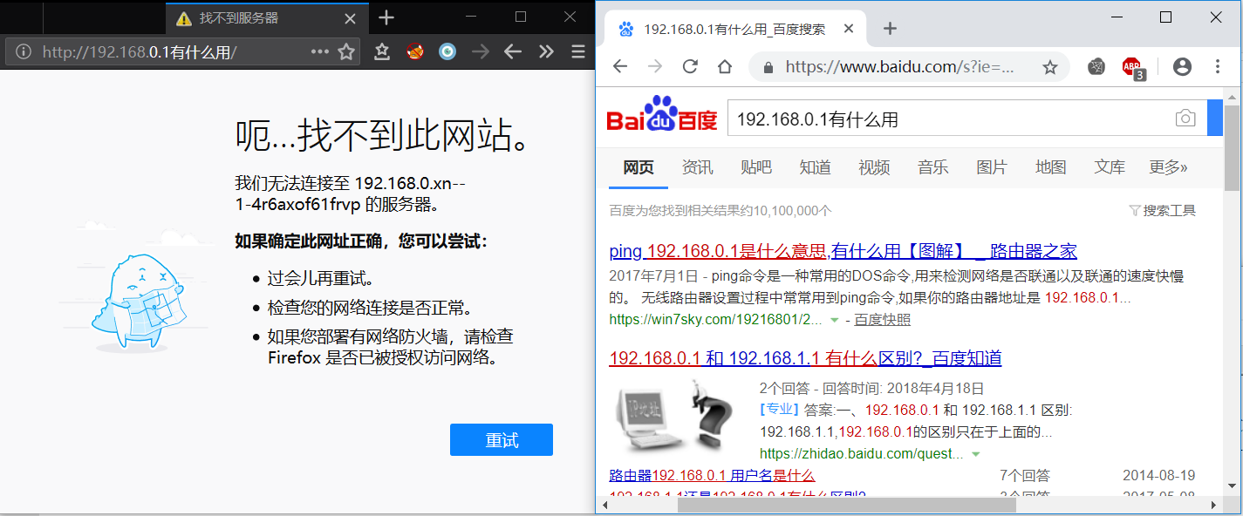The image size is (1243, 516).
Task: Open the 192.168.0.1 和 192.168.1.1 有什么区别 link
Action: click(805, 357)
